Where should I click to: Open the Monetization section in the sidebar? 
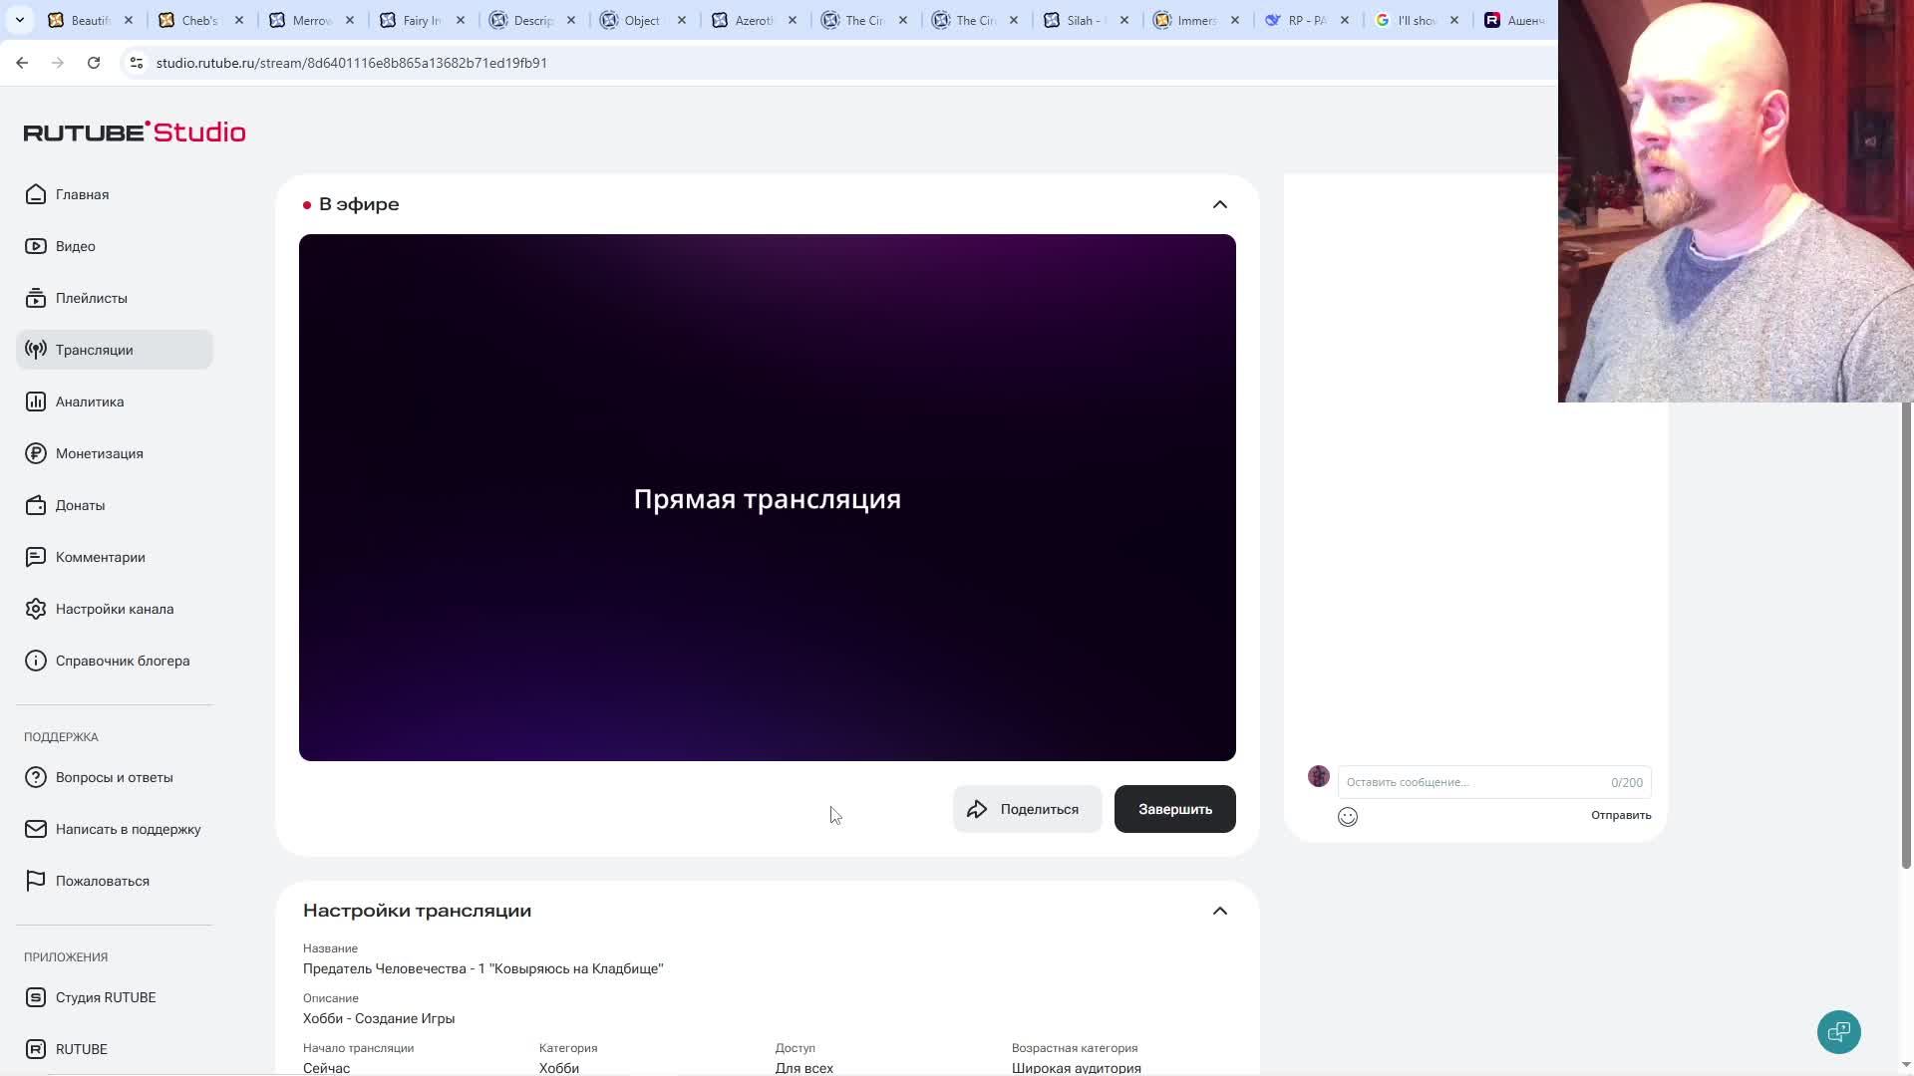point(99,453)
